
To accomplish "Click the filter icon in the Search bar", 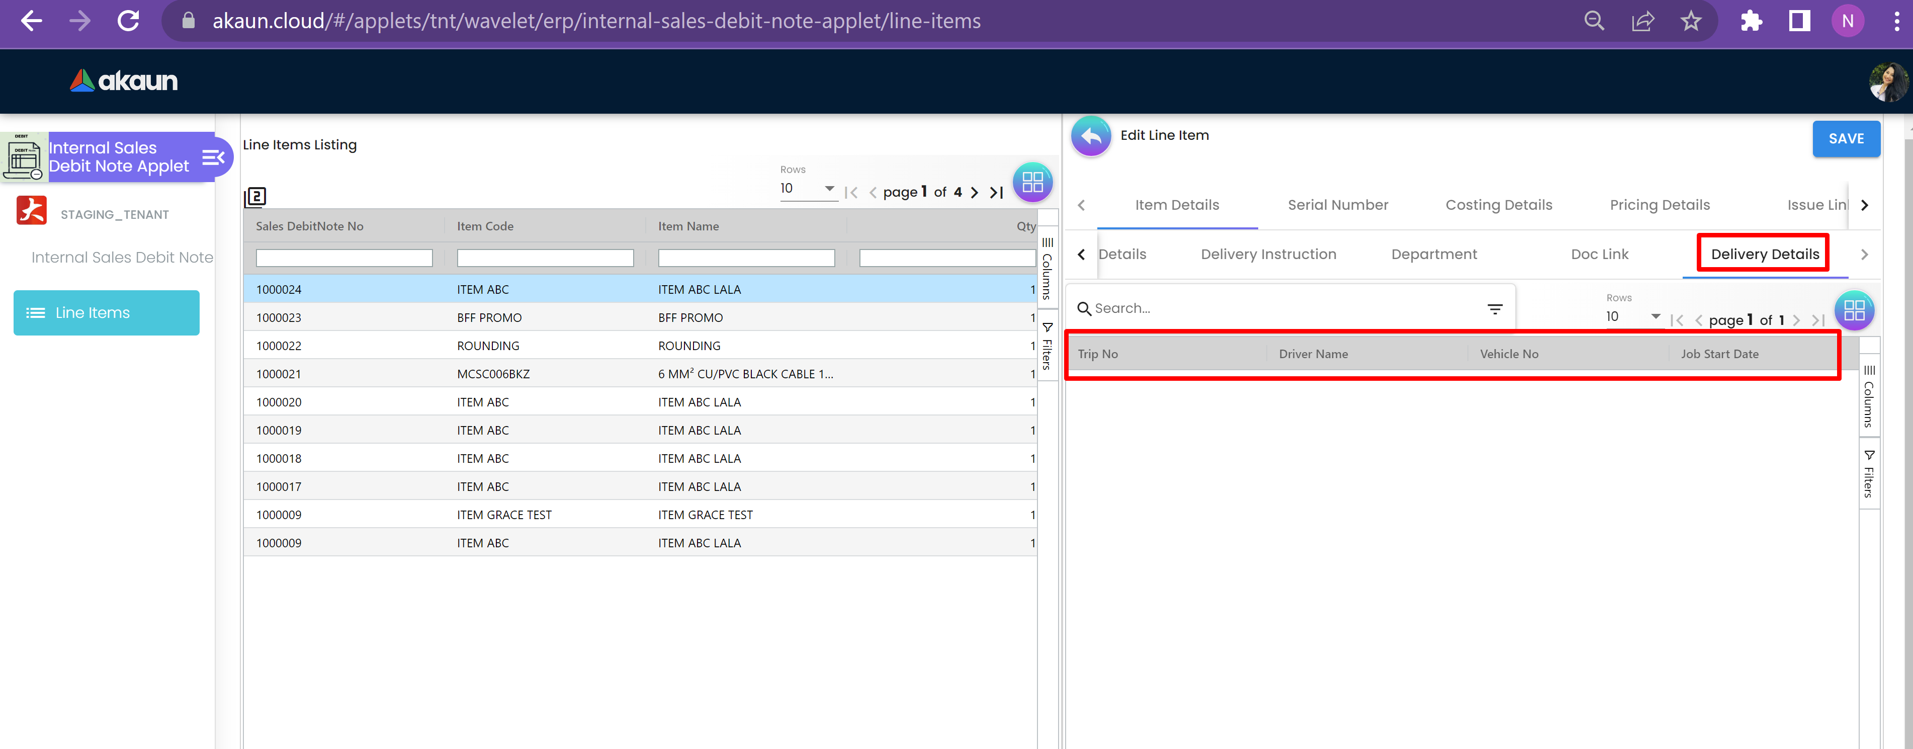I will pyautogui.click(x=1494, y=309).
